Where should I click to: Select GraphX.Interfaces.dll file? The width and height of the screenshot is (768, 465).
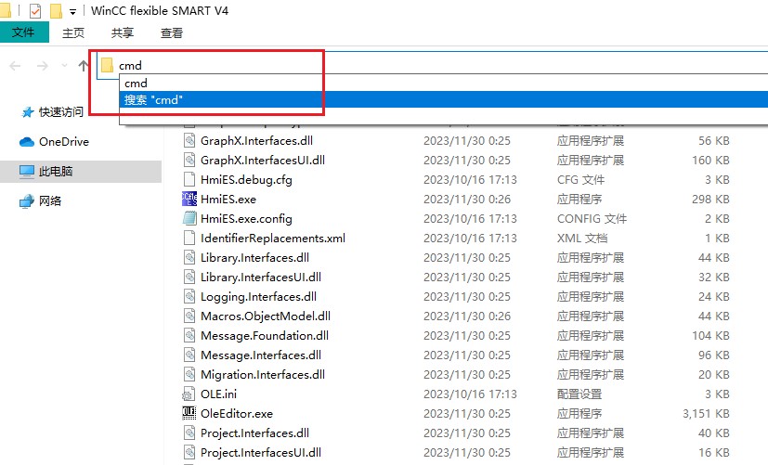coord(256,141)
